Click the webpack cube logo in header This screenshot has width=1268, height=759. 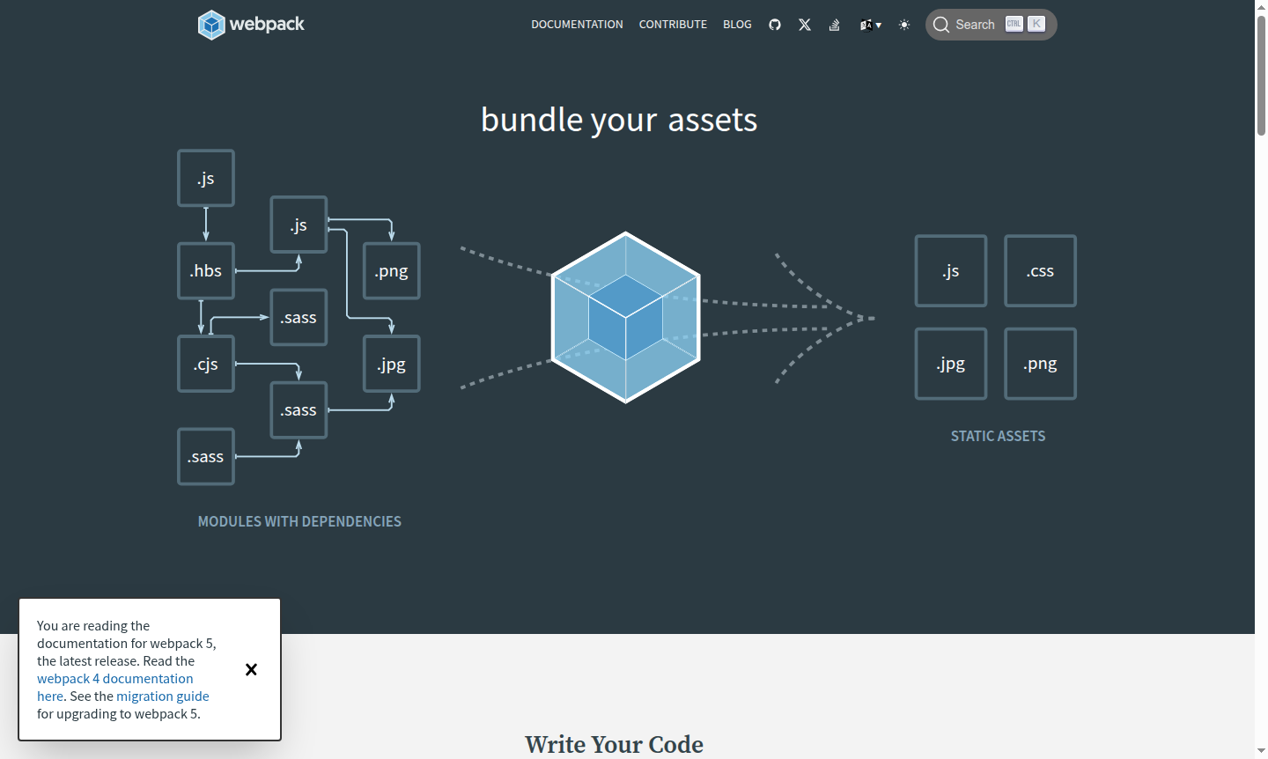pos(210,24)
